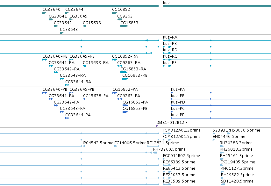This screenshot has height=186, width=271.
Task: Click the CG33644-PA protein label
Action: pyautogui.click(x=78, y=115)
